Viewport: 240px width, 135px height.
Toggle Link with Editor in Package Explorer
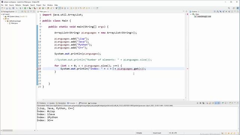click(x=25, y=12)
